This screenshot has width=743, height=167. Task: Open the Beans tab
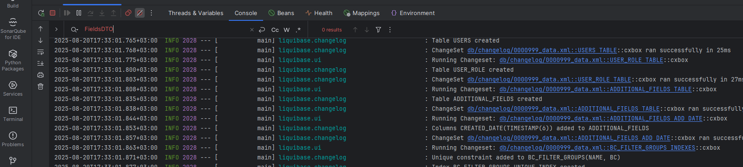(281, 13)
